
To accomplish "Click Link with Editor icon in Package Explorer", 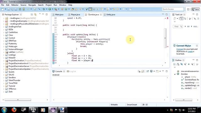I will [x=35, y=14].
